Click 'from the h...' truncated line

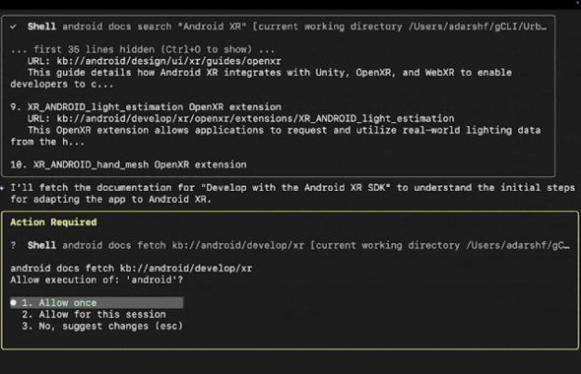[x=47, y=142]
